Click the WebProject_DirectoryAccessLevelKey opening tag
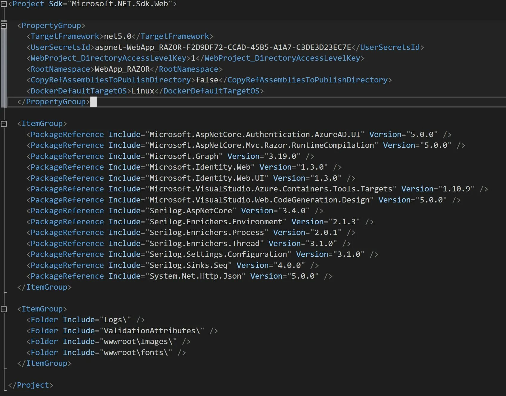Screen dimensions: 506x396 (109, 58)
